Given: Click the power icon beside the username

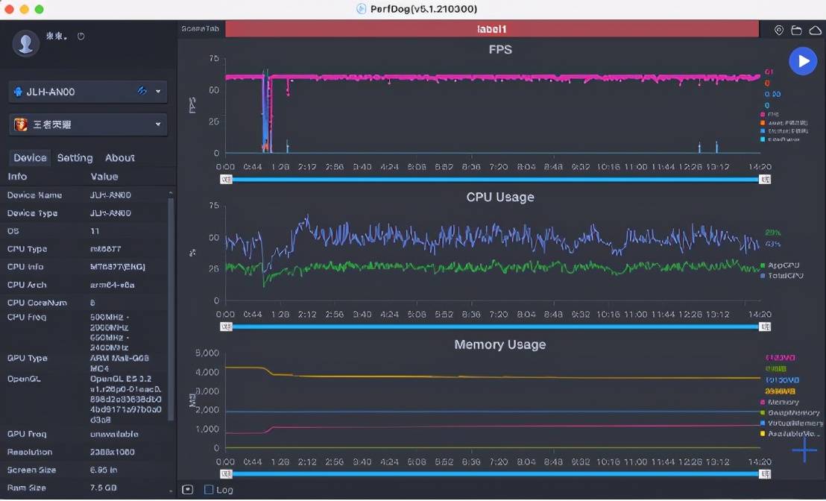Looking at the screenshot, I should click(81, 37).
